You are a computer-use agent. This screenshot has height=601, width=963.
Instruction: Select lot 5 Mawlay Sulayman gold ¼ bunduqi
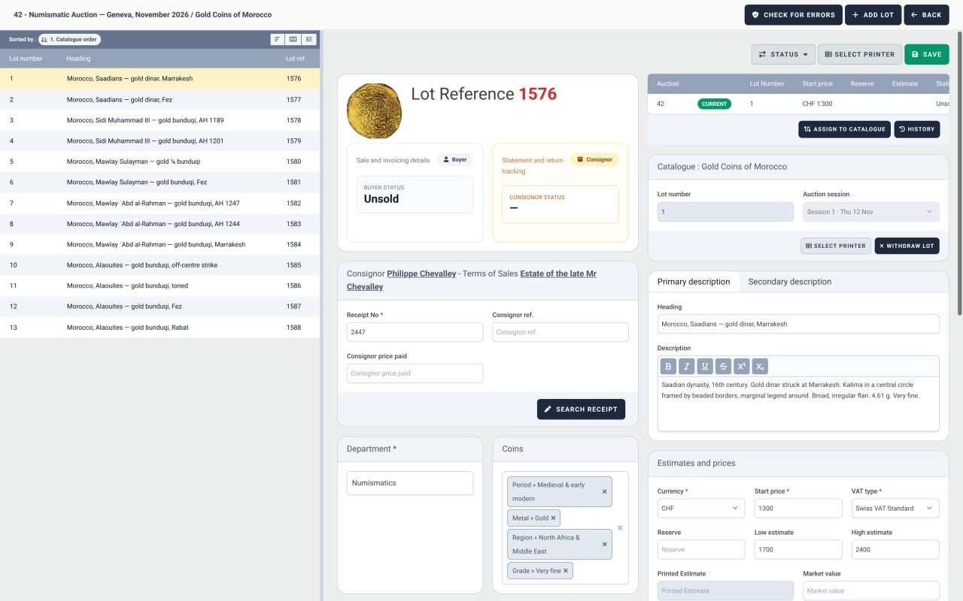[x=159, y=162]
